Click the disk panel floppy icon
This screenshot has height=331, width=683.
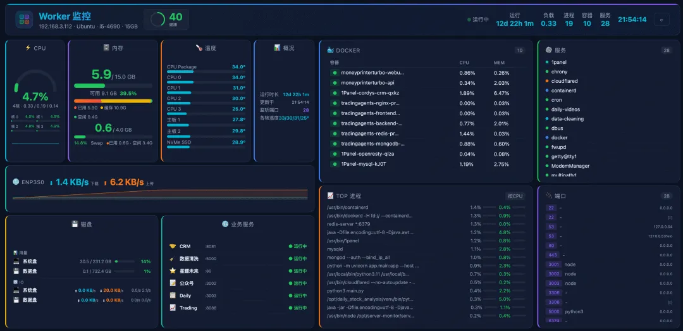tap(75, 224)
